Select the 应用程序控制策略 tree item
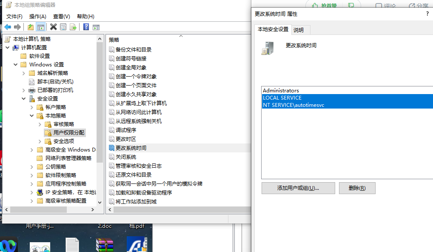 point(66,184)
